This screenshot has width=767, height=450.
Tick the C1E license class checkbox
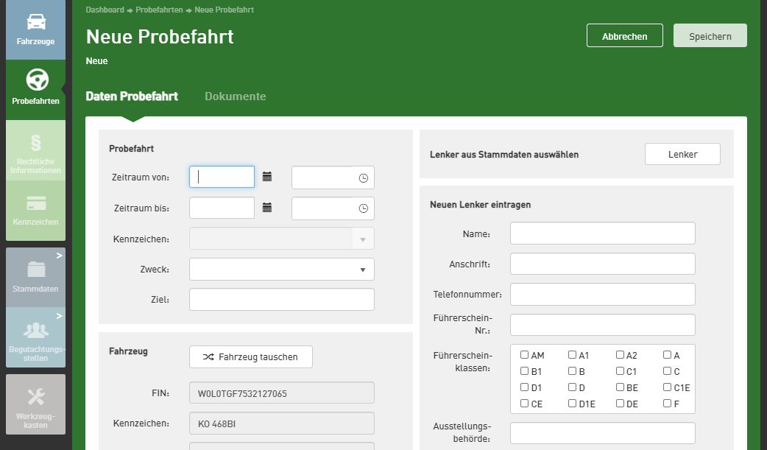668,387
